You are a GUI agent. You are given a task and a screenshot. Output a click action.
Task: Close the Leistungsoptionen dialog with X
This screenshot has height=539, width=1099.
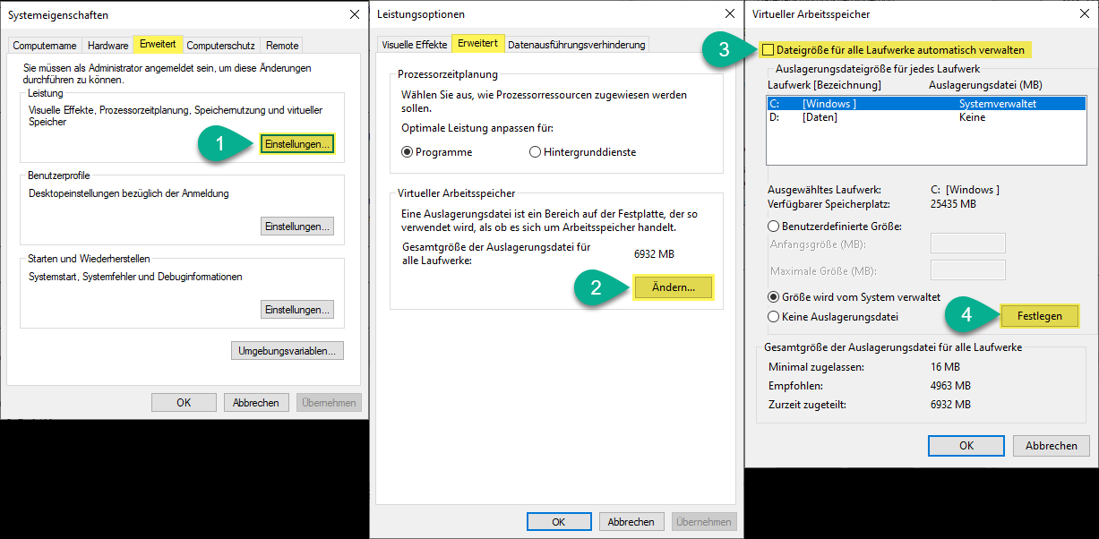click(725, 15)
